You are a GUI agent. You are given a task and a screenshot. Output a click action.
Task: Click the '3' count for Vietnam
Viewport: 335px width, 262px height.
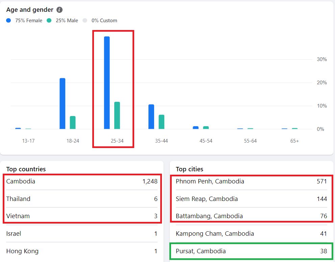(156, 216)
